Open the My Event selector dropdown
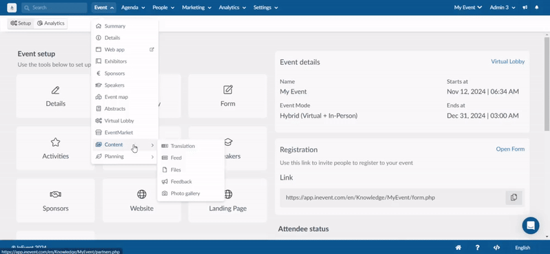550x254 pixels. tap(468, 8)
